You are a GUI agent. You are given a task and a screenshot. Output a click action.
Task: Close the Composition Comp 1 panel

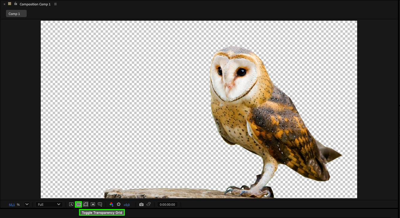(4, 4)
